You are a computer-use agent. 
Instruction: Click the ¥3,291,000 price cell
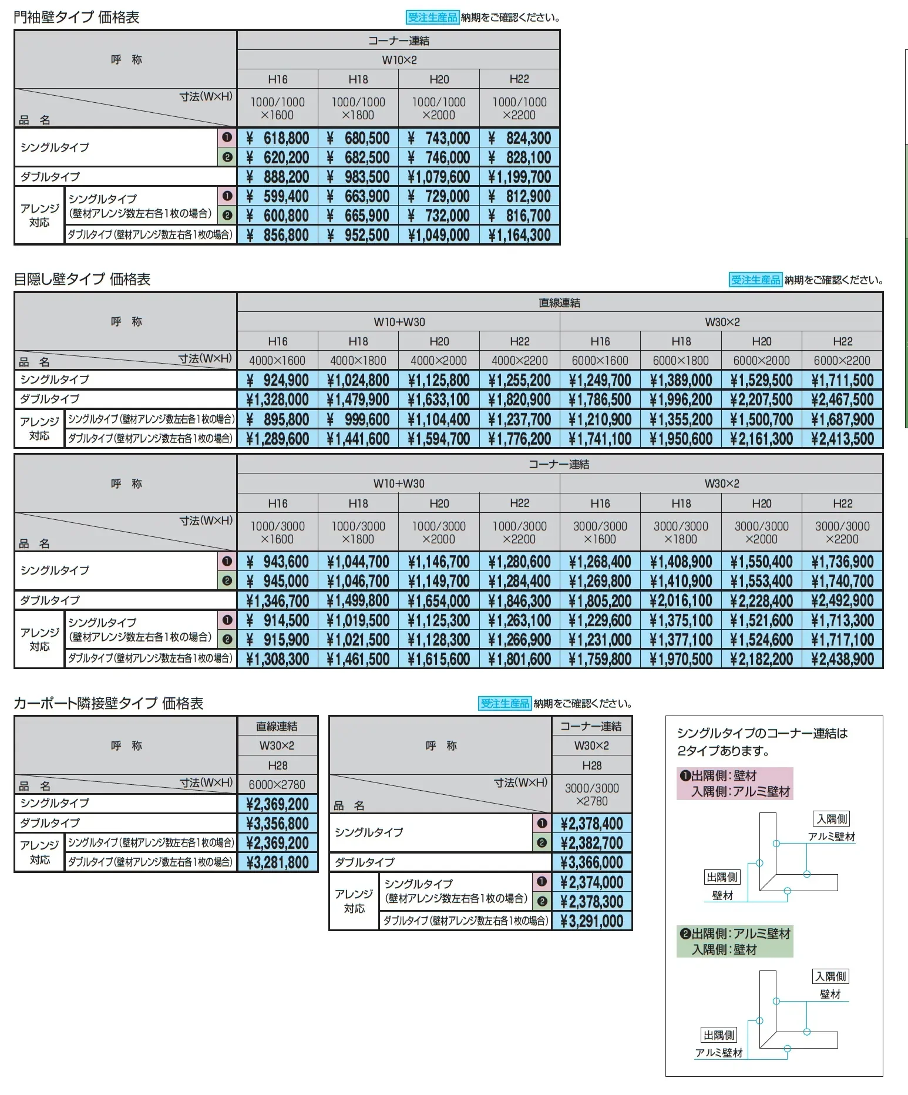pos(592,921)
